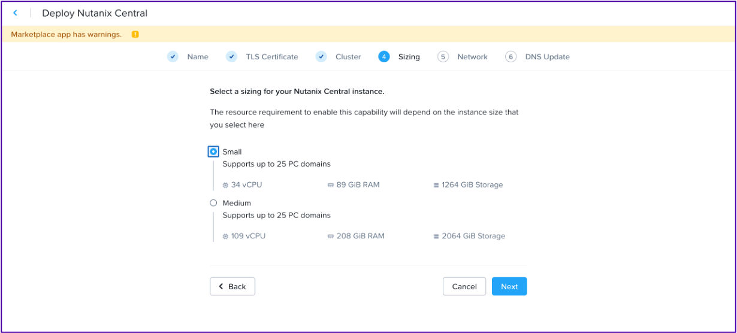This screenshot has width=737, height=333.
Task: Click the step 4 Sizing circle icon
Action: tap(383, 57)
